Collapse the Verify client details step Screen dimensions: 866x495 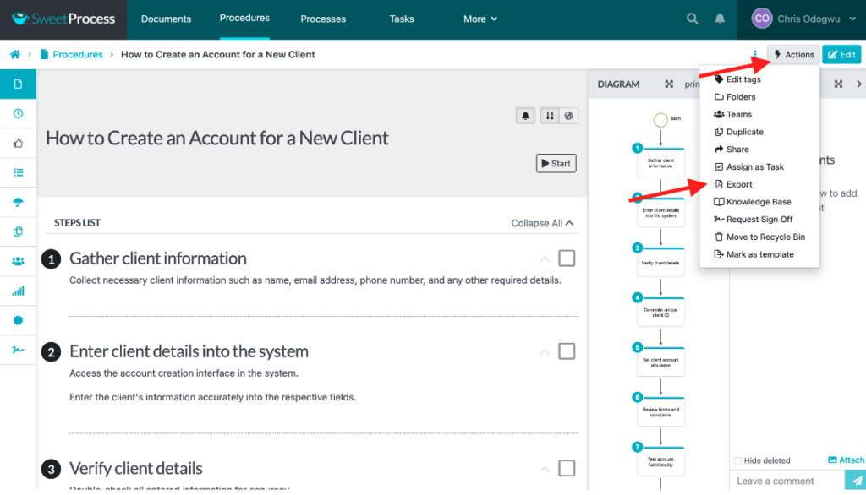click(545, 469)
